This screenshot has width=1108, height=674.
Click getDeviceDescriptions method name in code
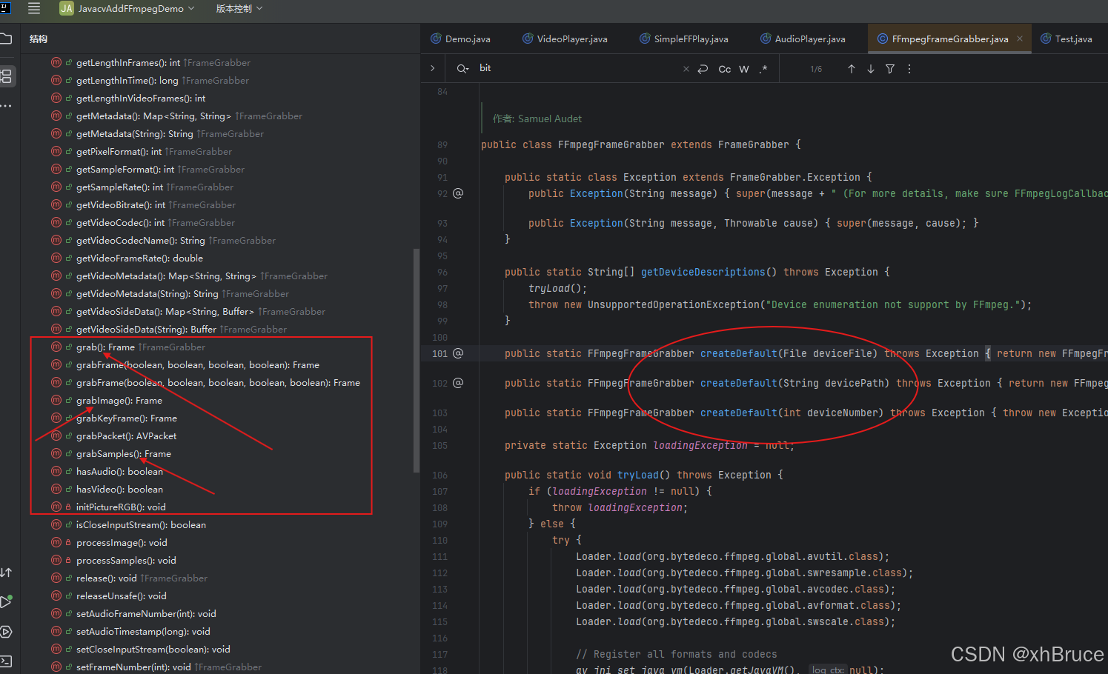(703, 272)
